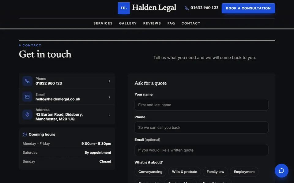Go to FAQ in navigation

coord(171,23)
